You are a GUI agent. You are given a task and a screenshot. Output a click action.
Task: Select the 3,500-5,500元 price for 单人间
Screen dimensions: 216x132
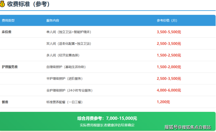pos(169,32)
